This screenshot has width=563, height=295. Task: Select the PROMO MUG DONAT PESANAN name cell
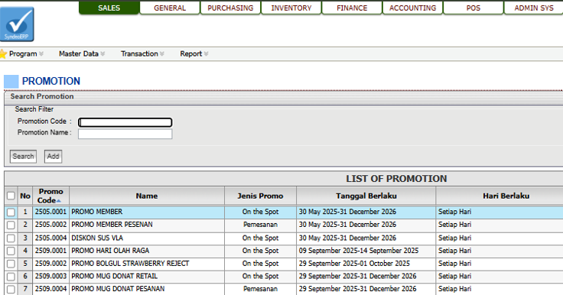tap(147, 289)
